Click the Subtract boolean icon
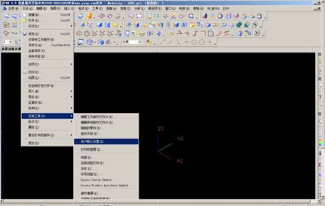Viewport: 325px width, 206px height. (x=247, y=25)
